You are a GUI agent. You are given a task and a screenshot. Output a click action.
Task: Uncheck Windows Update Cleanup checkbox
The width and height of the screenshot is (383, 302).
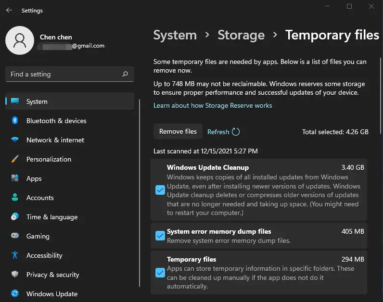pos(160,190)
